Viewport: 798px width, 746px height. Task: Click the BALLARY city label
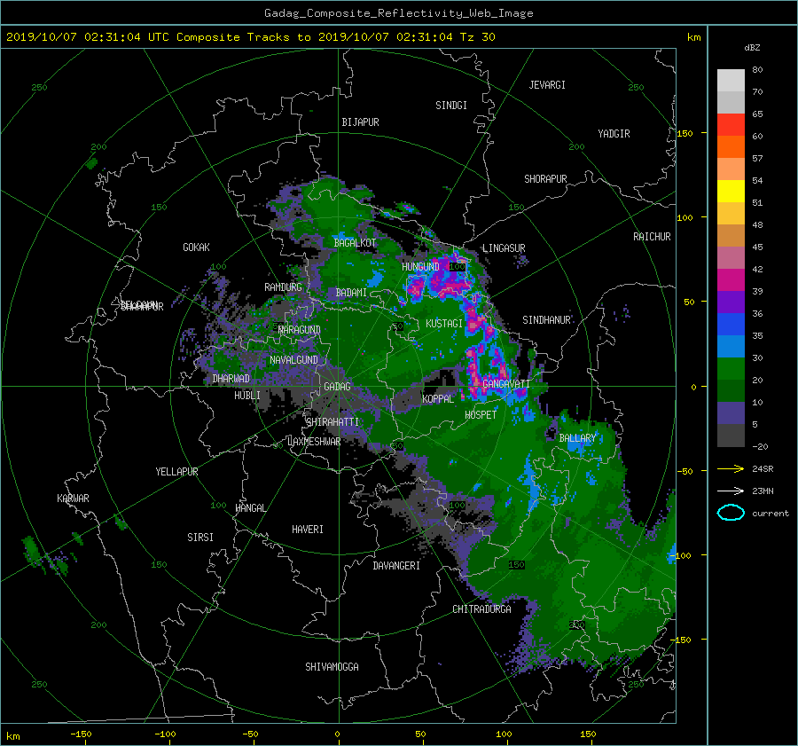tap(577, 438)
